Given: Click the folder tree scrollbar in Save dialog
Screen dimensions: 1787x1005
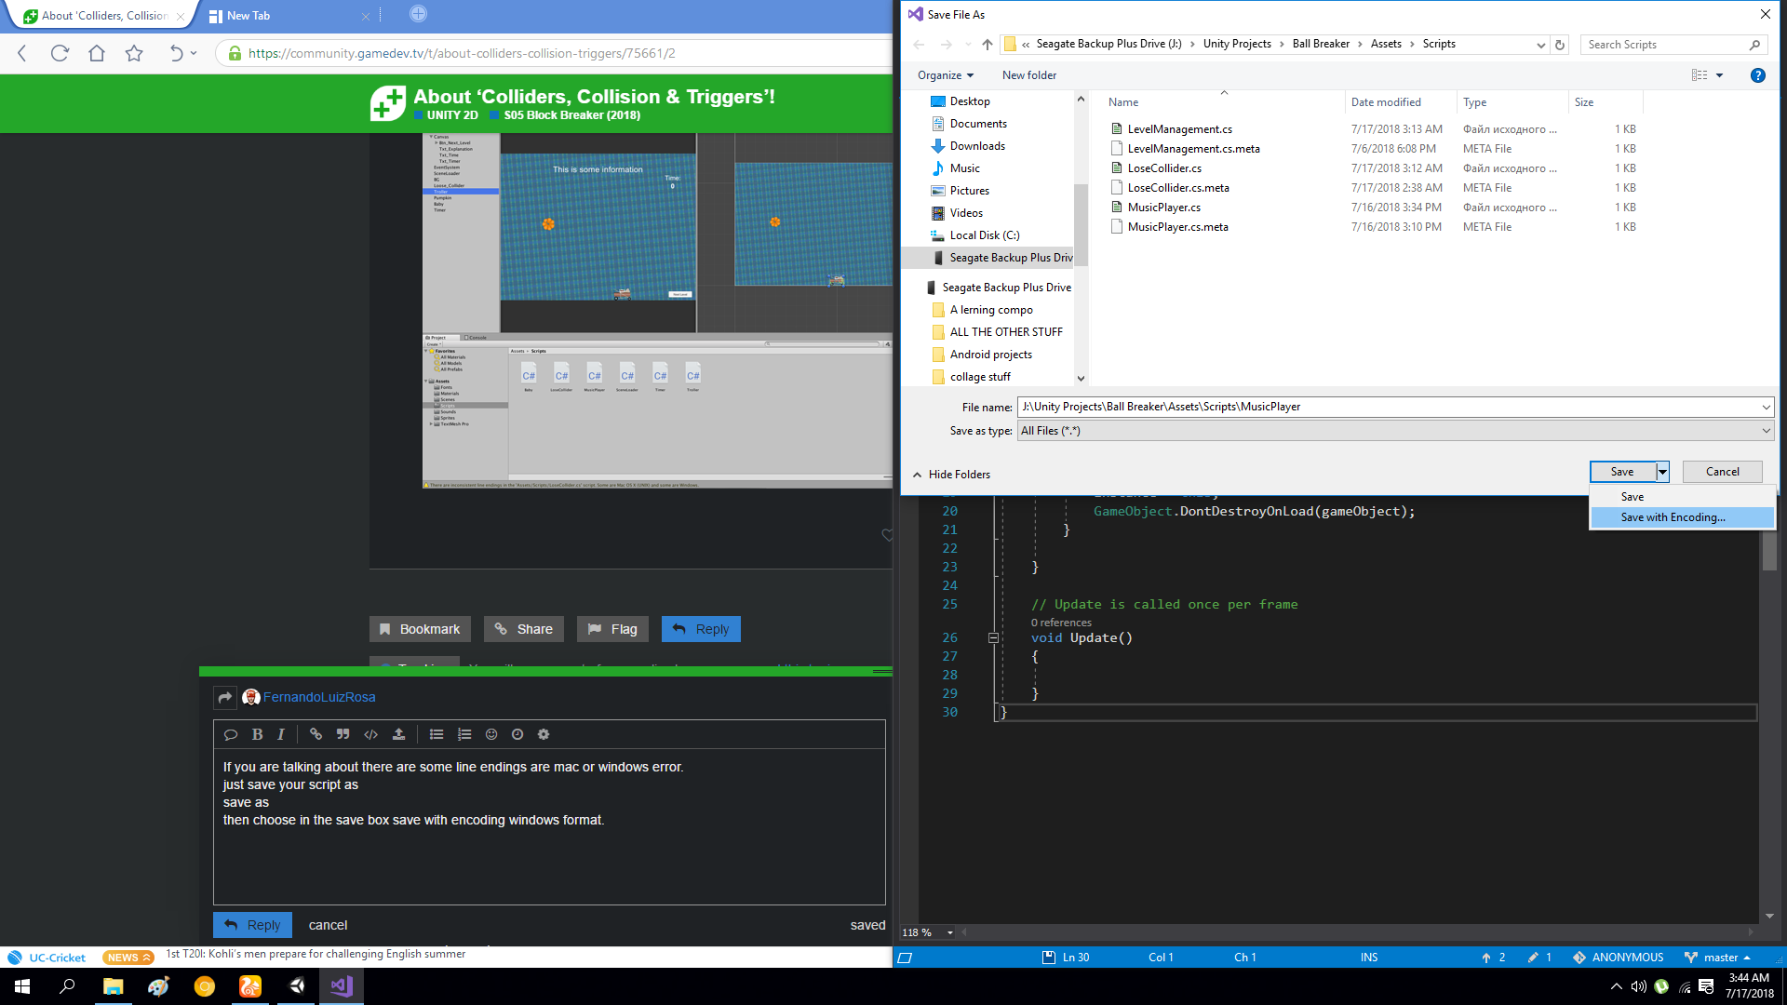Looking at the screenshot, I should [x=1081, y=223].
